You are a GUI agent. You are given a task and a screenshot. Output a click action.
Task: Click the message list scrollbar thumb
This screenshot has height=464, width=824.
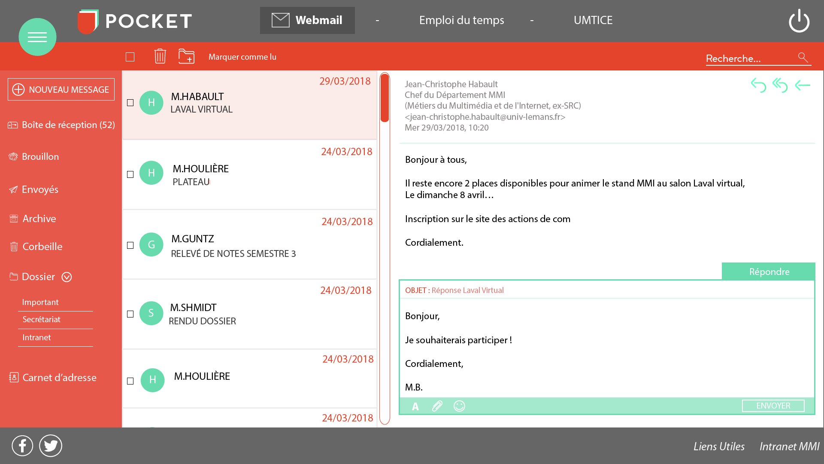point(385,98)
